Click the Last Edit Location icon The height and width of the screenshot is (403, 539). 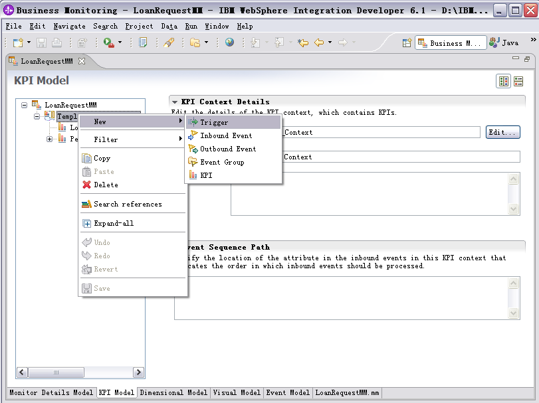click(x=303, y=42)
